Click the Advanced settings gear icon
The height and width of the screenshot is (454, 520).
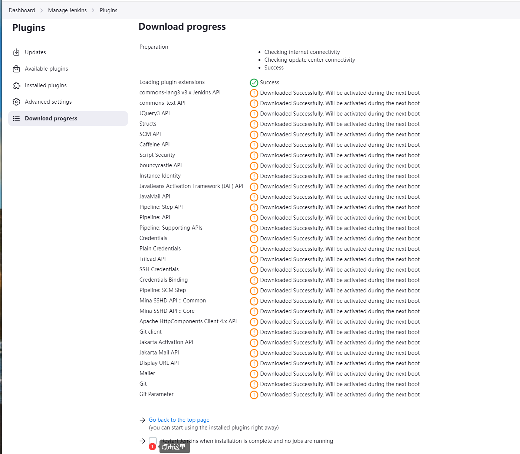tap(16, 102)
